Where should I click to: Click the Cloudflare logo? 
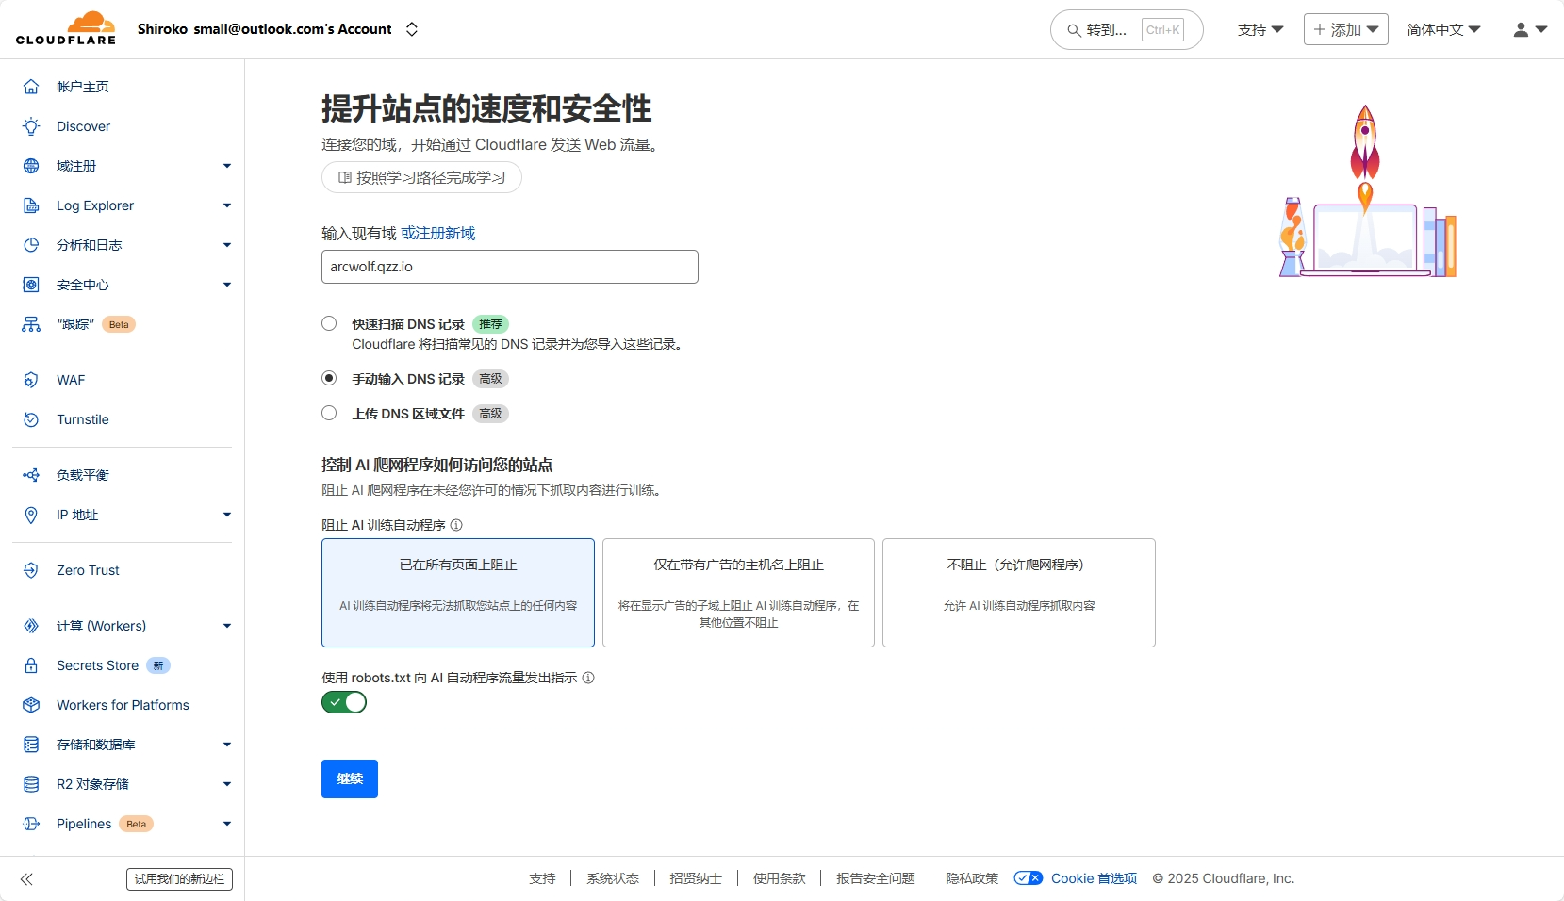pos(66,28)
